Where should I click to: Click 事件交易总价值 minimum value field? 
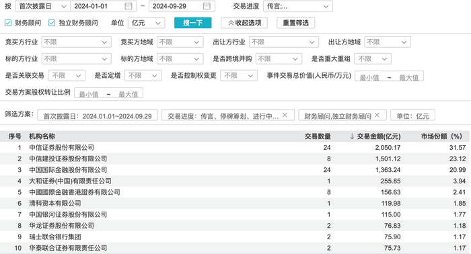tap(369, 77)
